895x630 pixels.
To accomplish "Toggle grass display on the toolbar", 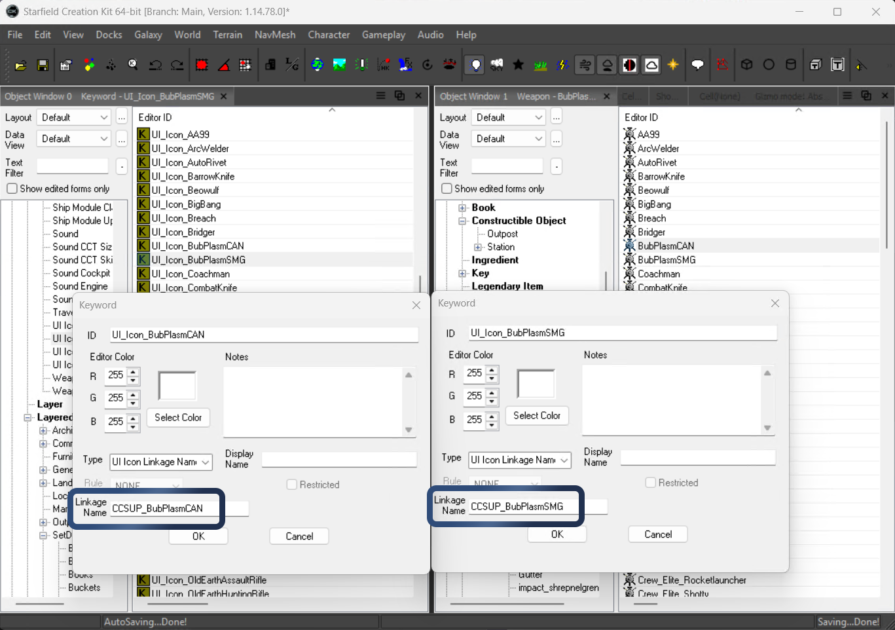I will [540, 65].
